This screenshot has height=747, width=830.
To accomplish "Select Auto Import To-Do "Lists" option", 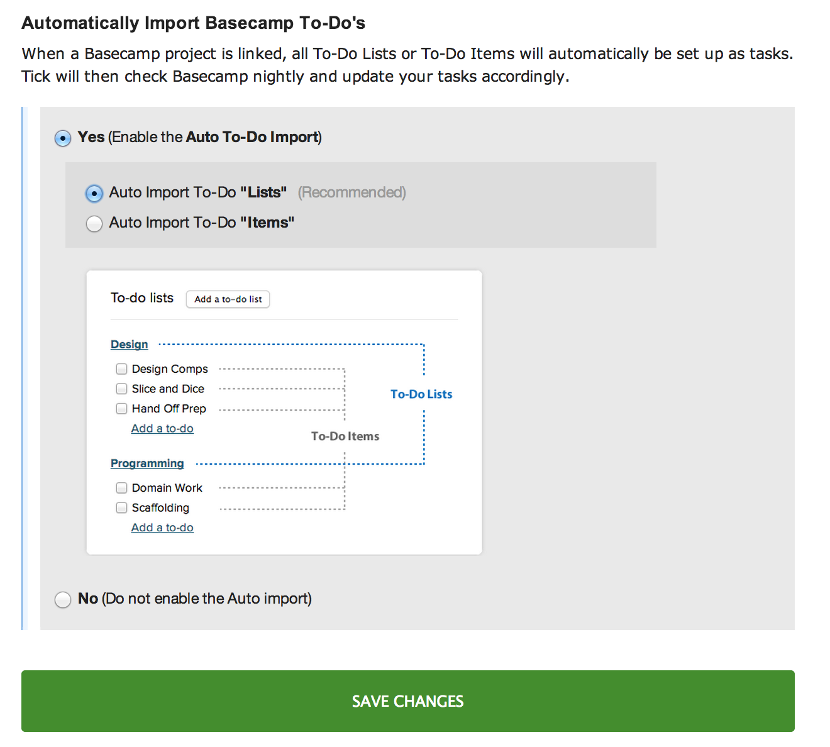I will point(94,193).
